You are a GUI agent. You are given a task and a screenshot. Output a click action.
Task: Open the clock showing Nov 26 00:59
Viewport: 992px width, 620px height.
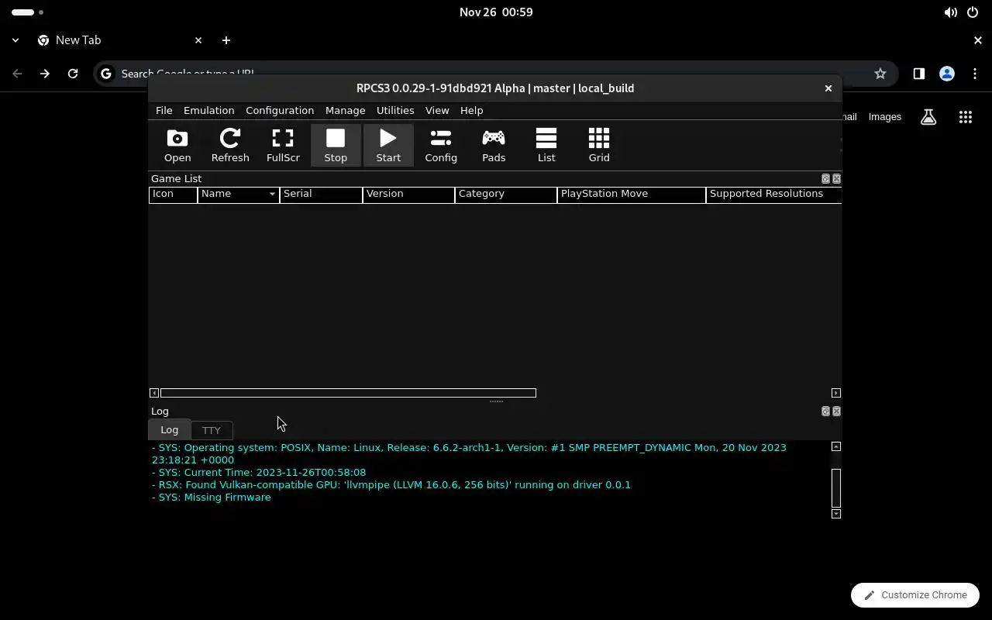click(496, 12)
